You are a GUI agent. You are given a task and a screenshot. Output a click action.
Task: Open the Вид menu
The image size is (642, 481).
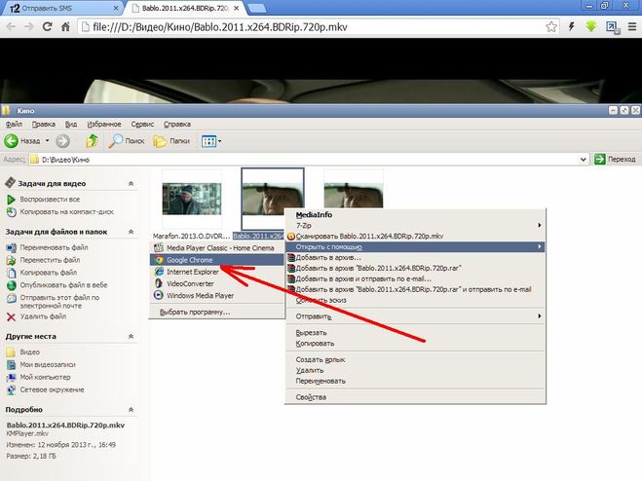pos(71,124)
